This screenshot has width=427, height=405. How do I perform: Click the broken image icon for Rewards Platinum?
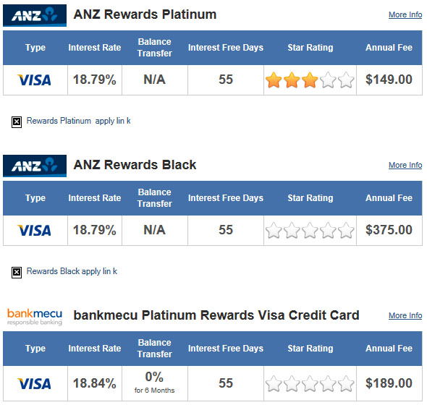click(x=17, y=121)
